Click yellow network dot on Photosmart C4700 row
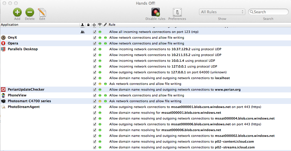 click(100, 101)
